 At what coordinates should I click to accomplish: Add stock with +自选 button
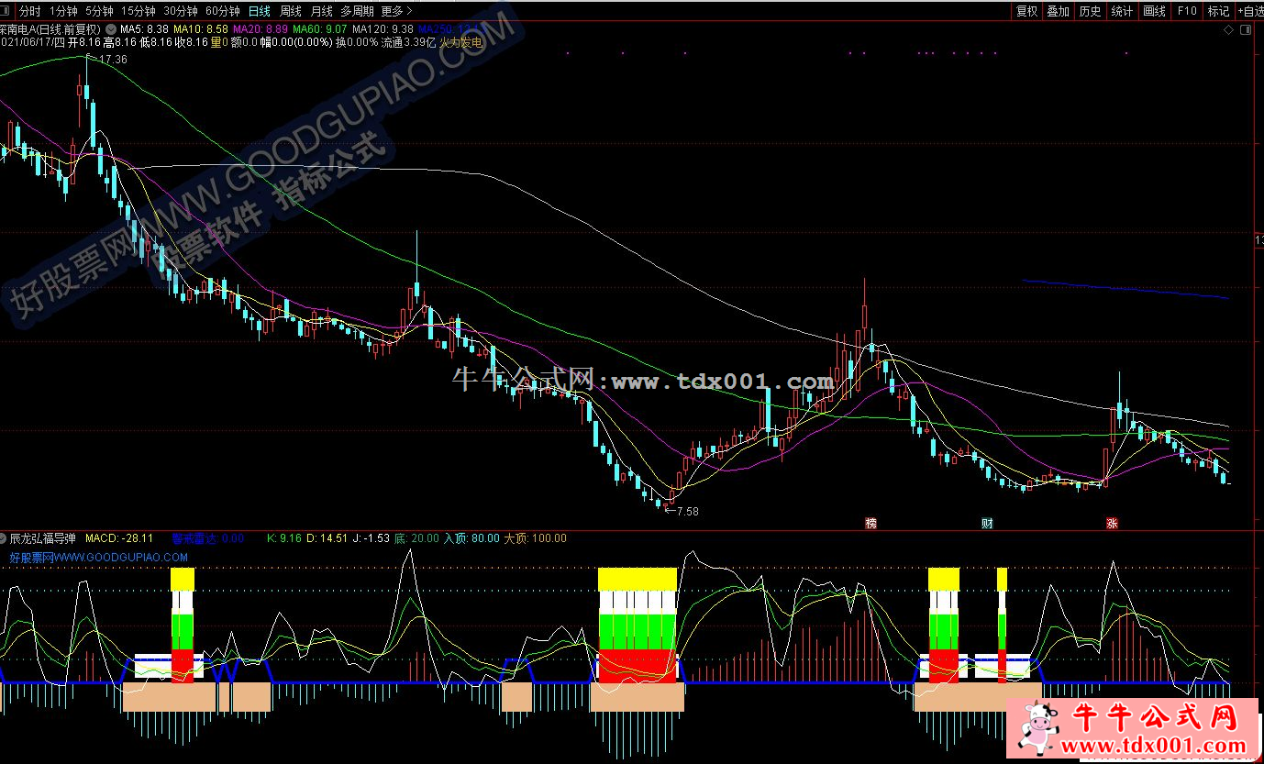point(1250,11)
